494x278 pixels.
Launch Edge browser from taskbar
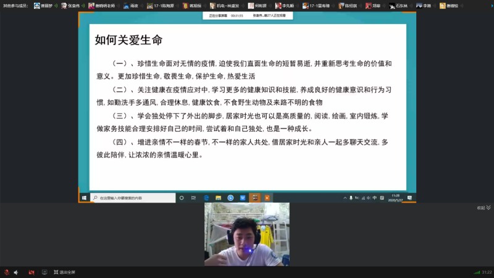tap(206, 198)
